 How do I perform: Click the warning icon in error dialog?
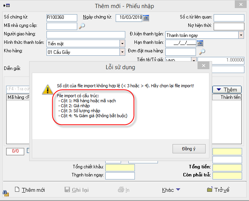click(x=48, y=89)
